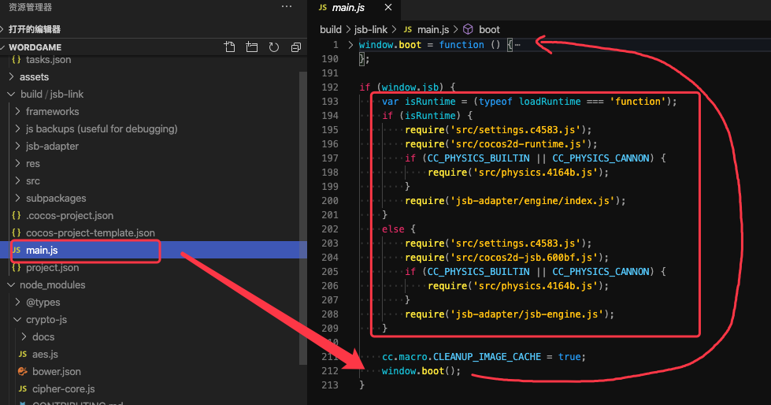Click the build breadcrumb segment
Screen dimensions: 771x405
(x=331, y=29)
